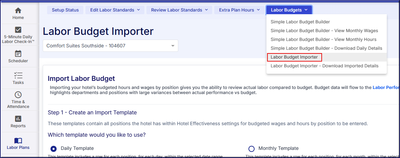This screenshot has height=158, width=400.
Task: Open the Extra Plan Hours dropdown
Action: 239,10
